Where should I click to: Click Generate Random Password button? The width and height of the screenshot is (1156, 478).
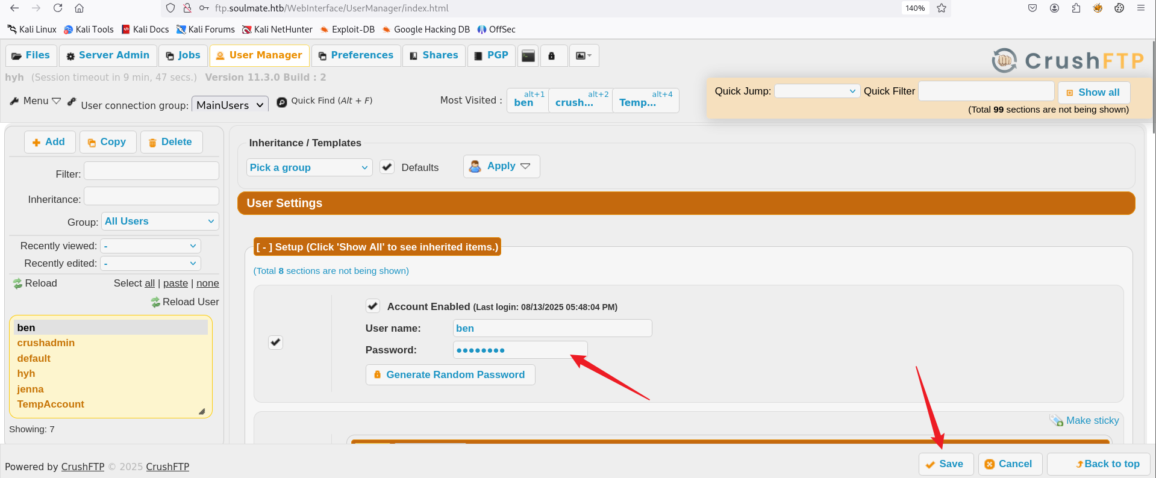[450, 374]
